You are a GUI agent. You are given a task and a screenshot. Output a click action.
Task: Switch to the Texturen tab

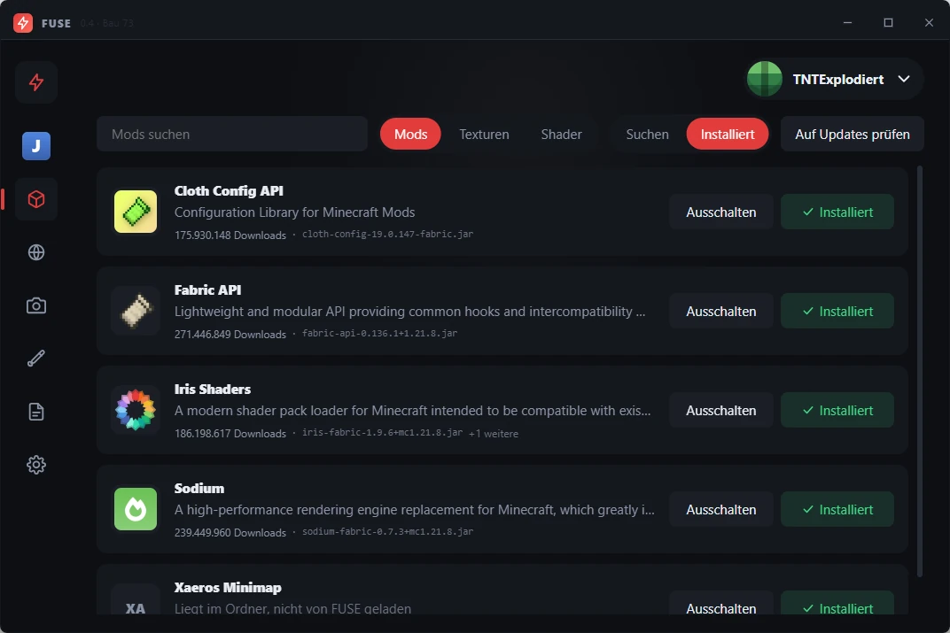pyautogui.click(x=484, y=135)
